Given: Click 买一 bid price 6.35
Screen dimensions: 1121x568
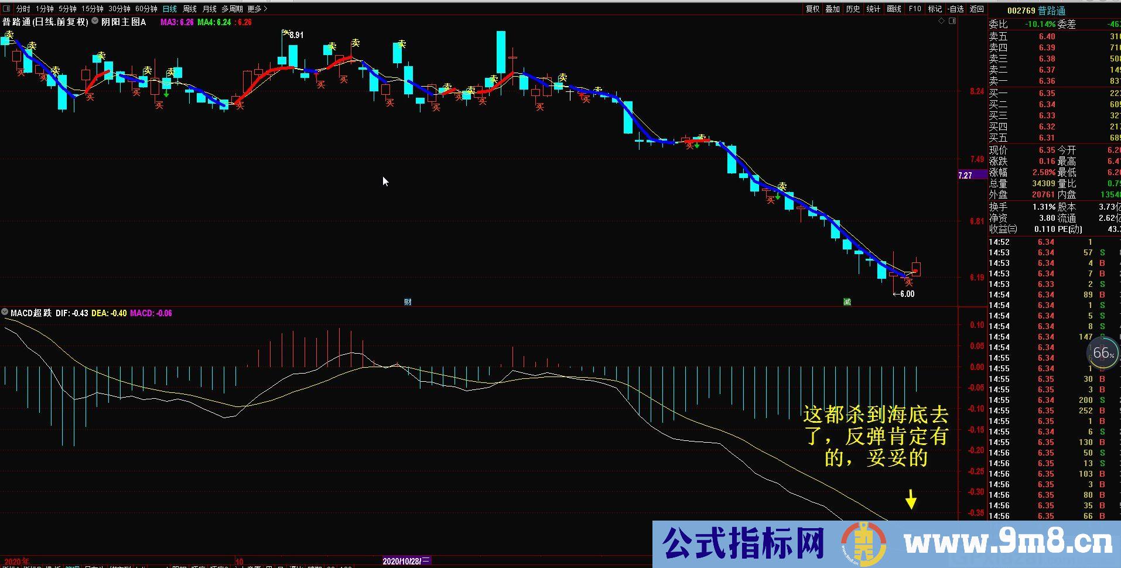Looking at the screenshot, I should point(1047,93).
